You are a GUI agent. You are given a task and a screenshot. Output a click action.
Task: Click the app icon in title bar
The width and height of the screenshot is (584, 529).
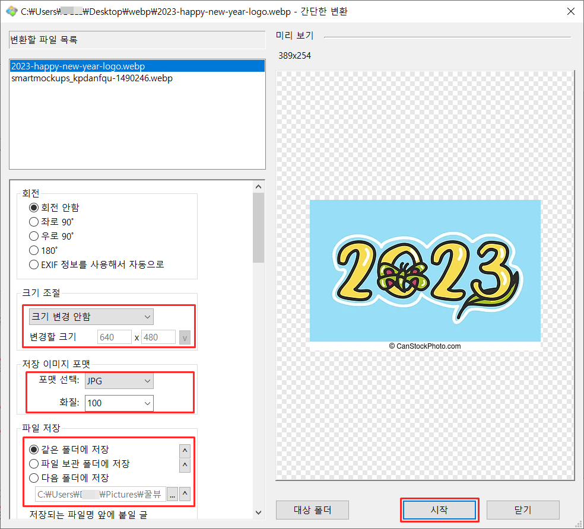pyautogui.click(x=11, y=11)
